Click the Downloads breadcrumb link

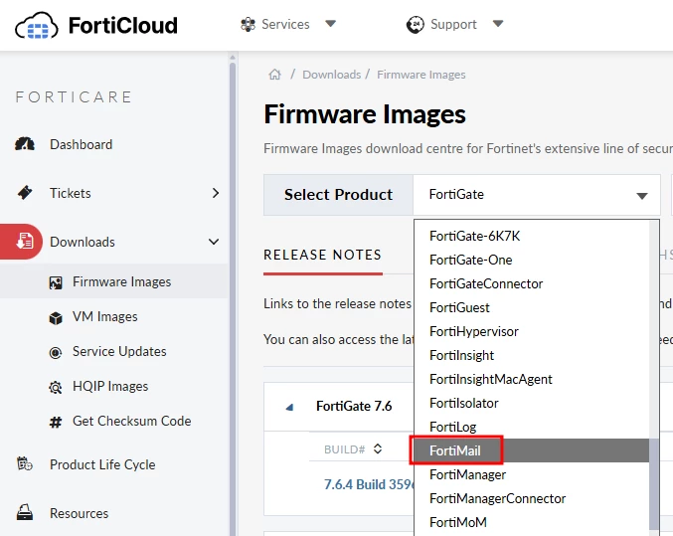coord(332,75)
